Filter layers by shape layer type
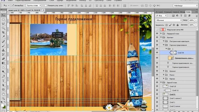This screenshot has width=199, height=112. (185, 16)
